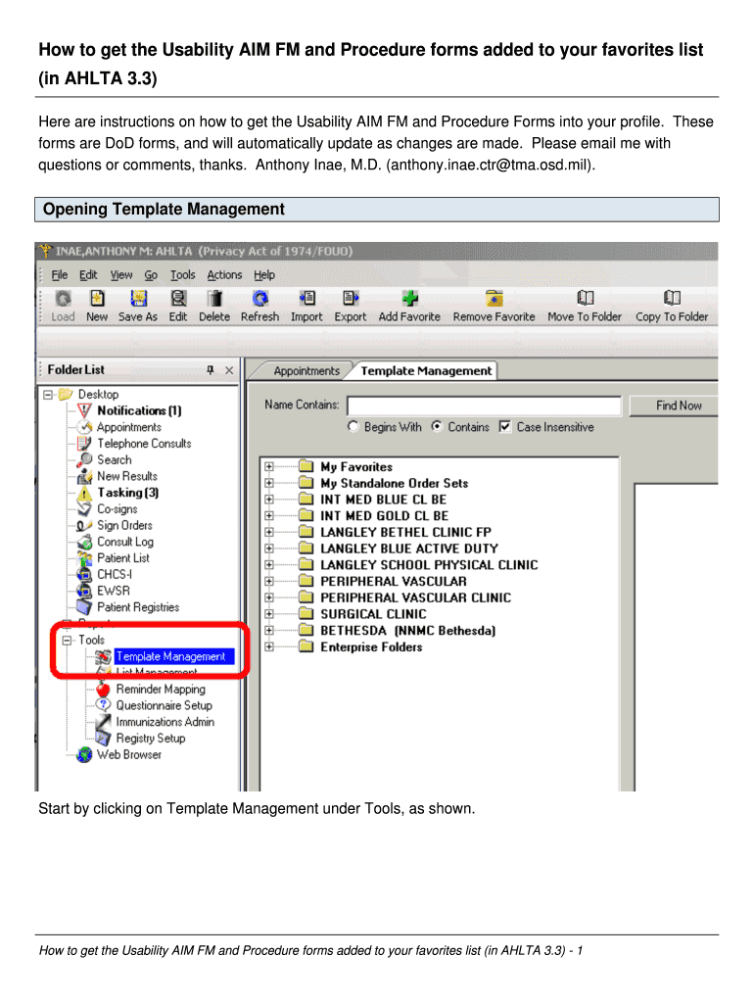This screenshot has width=754, height=1003.
Task: Click the New template toolbar icon
Action: pyautogui.click(x=97, y=299)
